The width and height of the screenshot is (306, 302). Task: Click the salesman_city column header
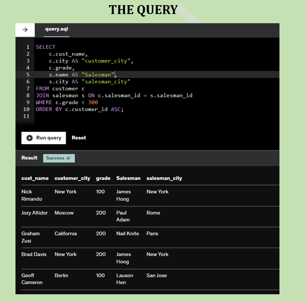pyautogui.click(x=164, y=178)
